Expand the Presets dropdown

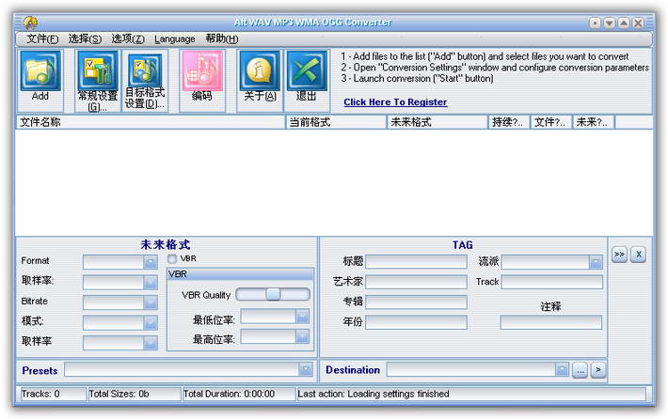[x=306, y=369]
